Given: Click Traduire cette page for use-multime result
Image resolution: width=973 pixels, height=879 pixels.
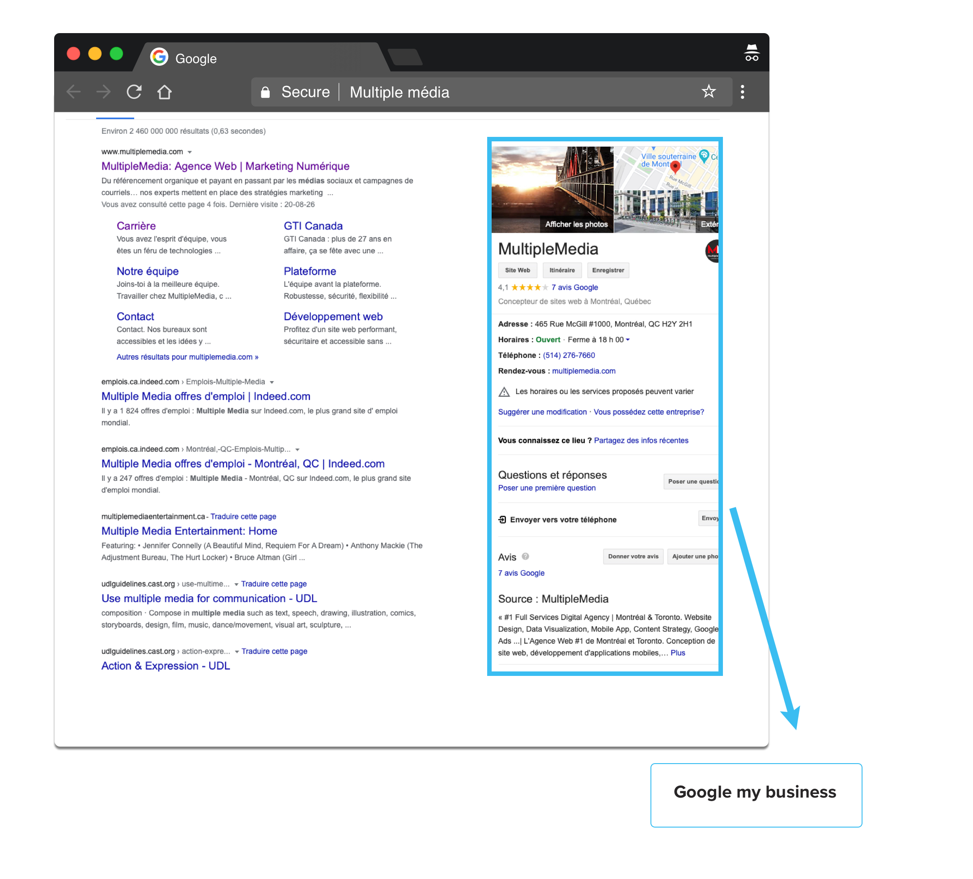Looking at the screenshot, I should pos(274,584).
